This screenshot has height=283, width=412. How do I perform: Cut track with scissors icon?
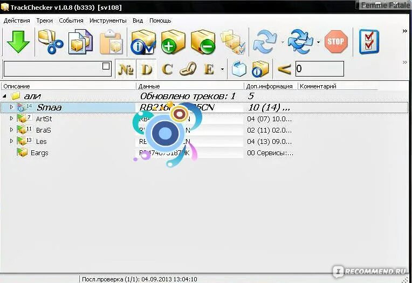tap(50, 42)
